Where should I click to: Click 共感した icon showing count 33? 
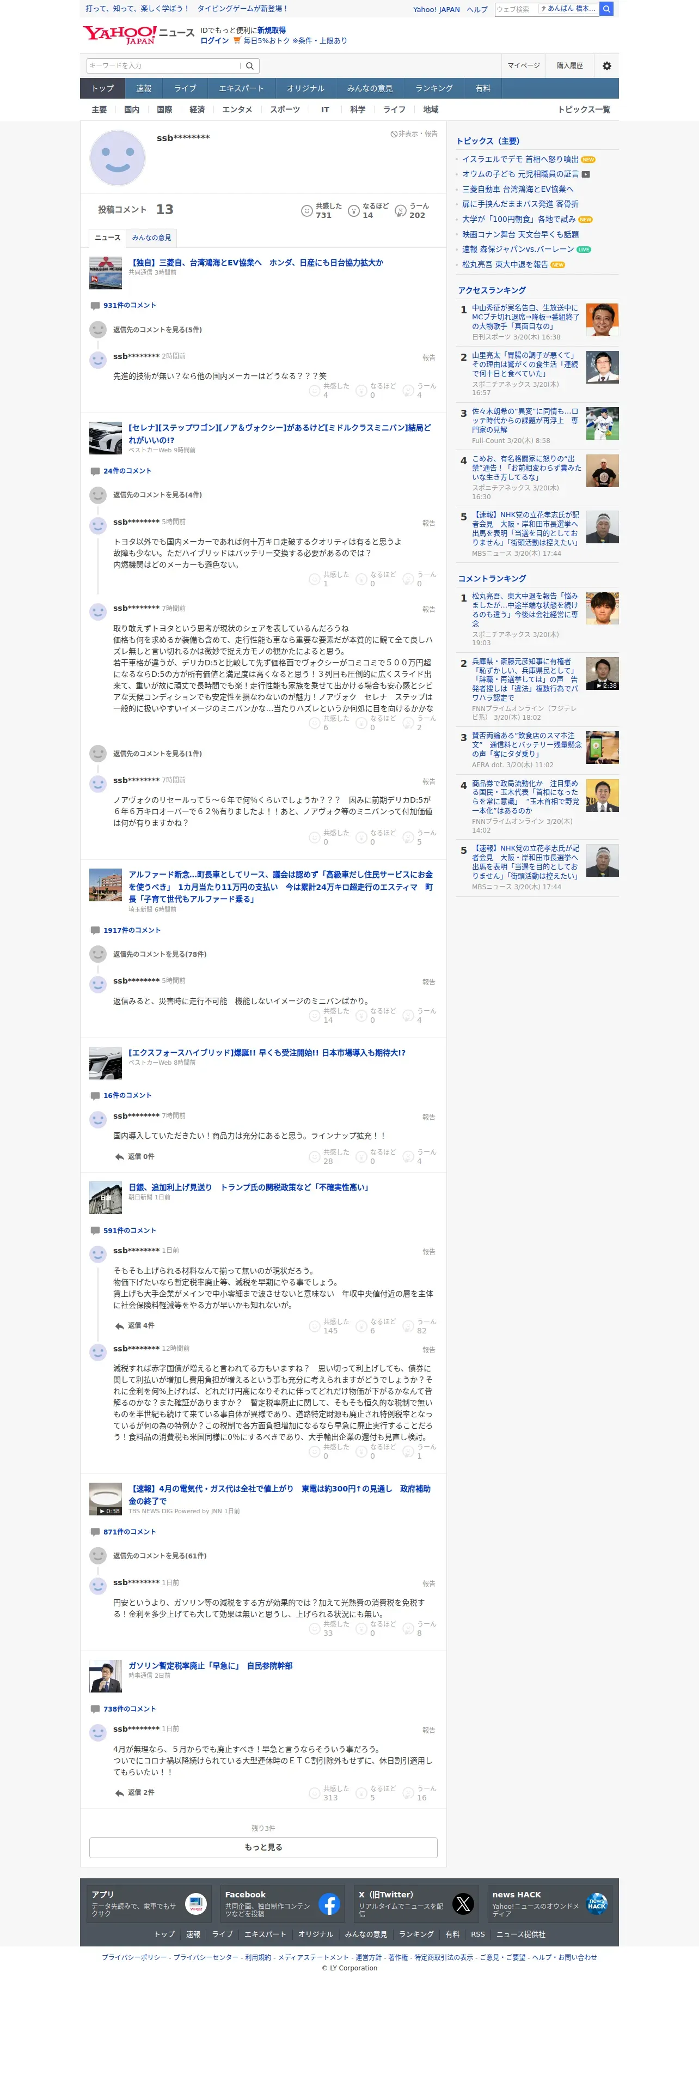315,1629
